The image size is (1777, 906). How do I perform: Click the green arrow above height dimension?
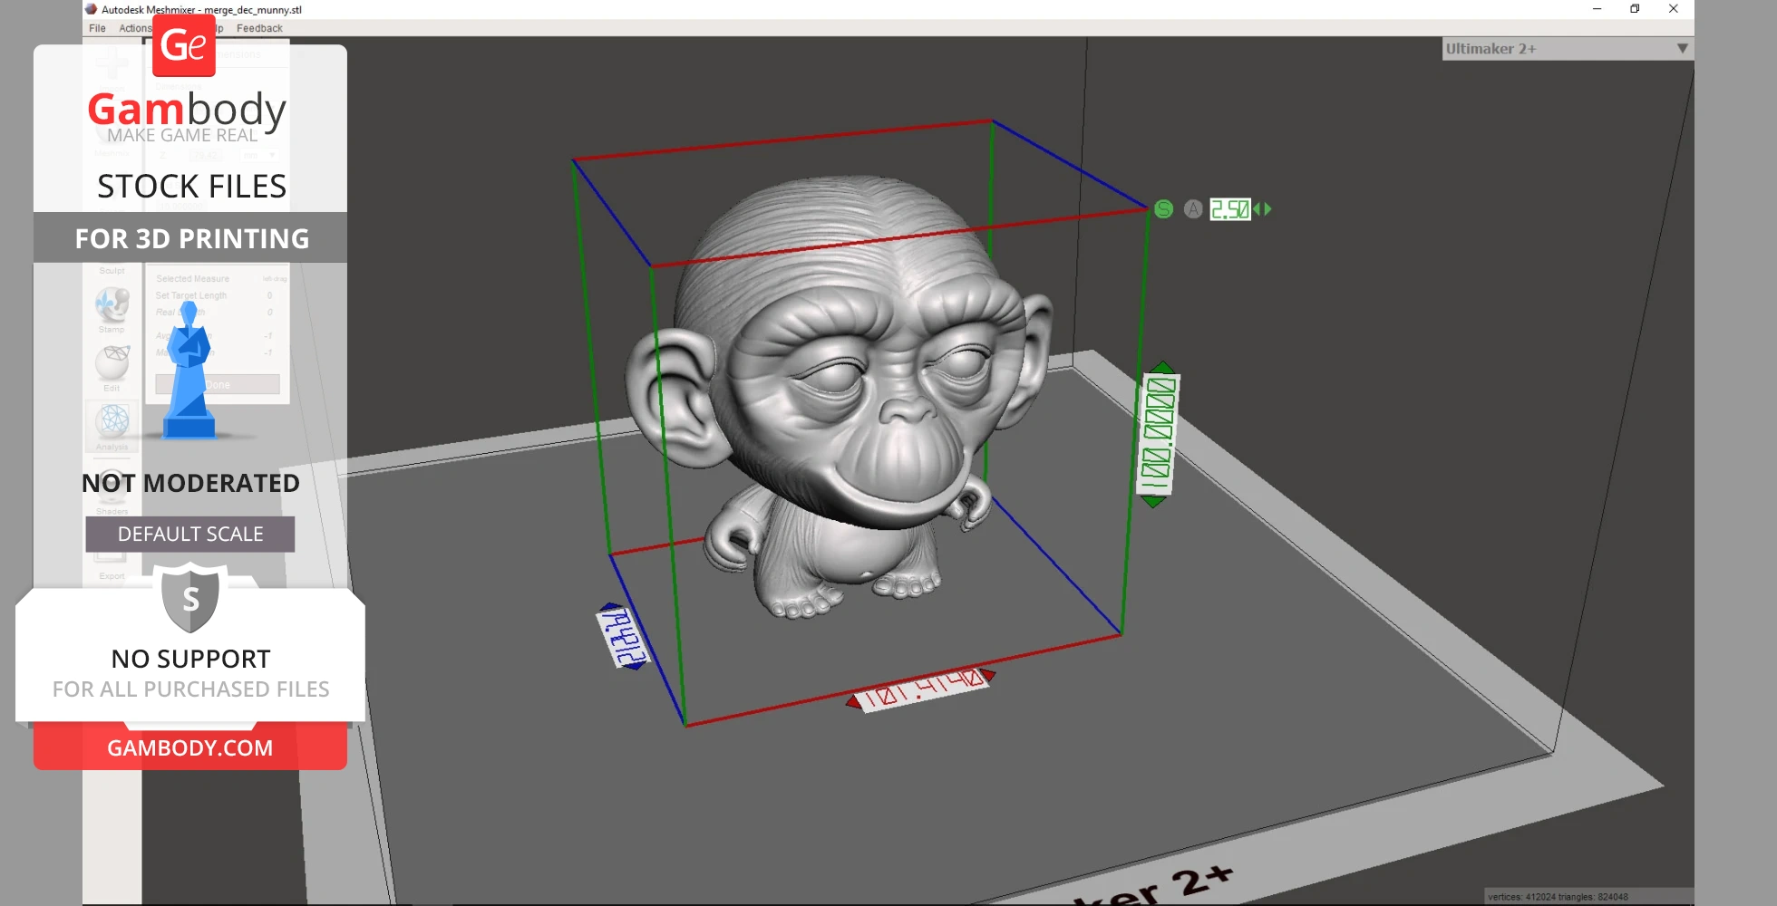tap(1162, 367)
